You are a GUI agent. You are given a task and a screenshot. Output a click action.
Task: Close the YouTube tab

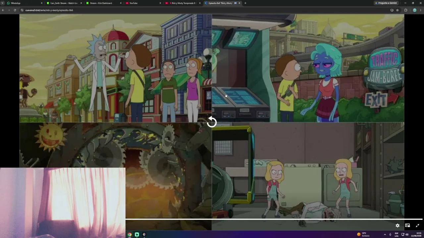[x=160, y=3]
